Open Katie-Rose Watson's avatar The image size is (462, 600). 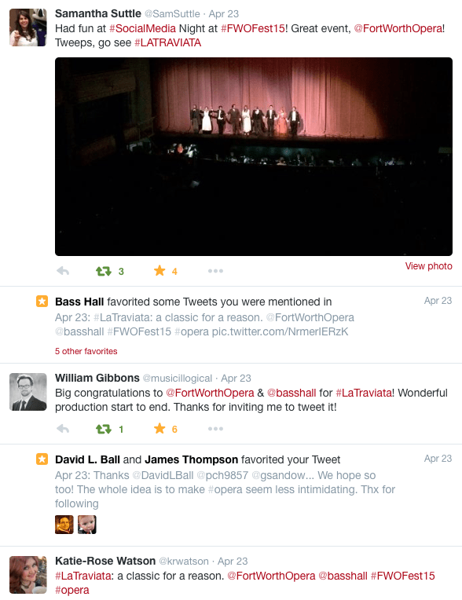(x=28, y=575)
